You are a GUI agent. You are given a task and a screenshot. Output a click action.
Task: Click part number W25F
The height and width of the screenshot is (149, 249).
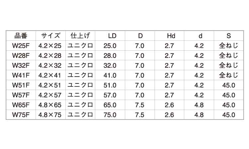21,46
